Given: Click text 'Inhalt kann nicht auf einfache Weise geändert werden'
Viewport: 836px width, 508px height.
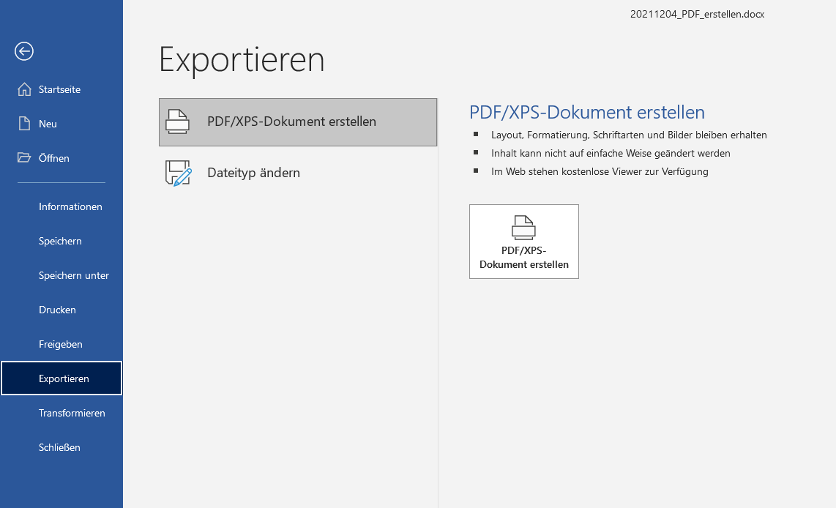Looking at the screenshot, I should pyautogui.click(x=611, y=154).
